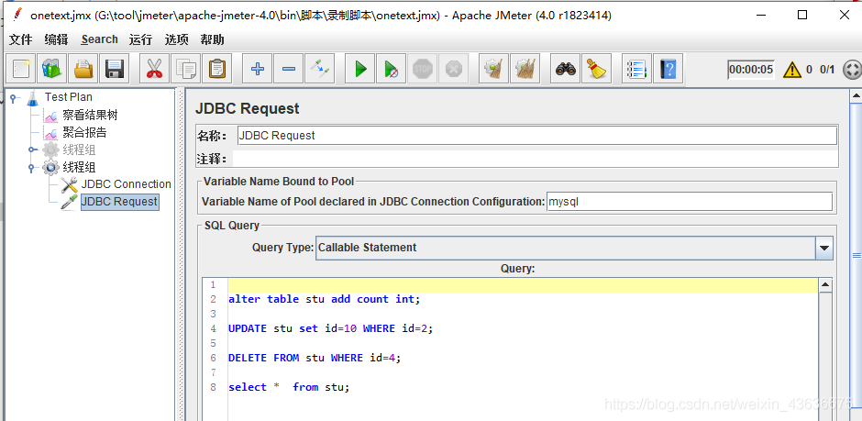Click the query editor scroll up arrow
The width and height of the screenshot is (862, 421).
825,284
